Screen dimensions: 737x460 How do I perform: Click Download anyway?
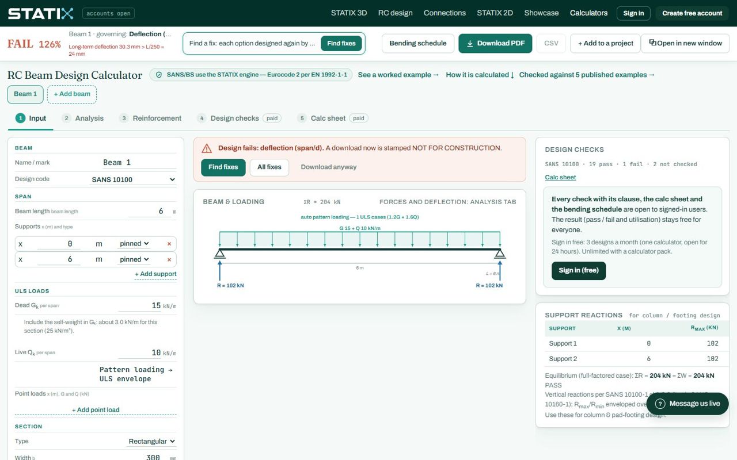tap(329, 167)
